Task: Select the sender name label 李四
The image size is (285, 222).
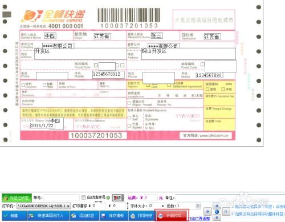Action: click(x=50, y=35)
